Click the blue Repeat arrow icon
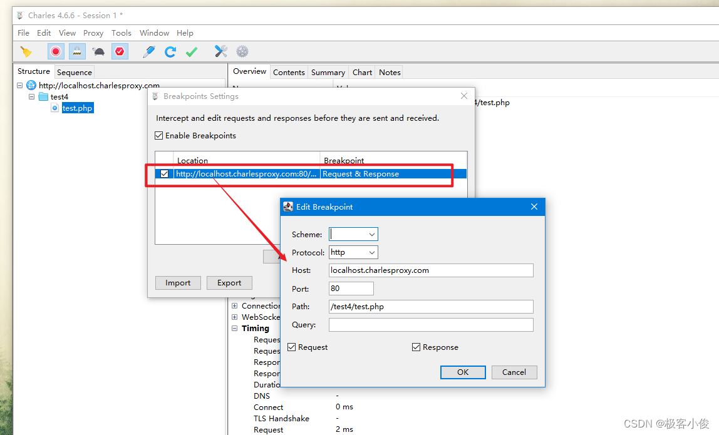This screenshot has width=719, height=435. 170,52
